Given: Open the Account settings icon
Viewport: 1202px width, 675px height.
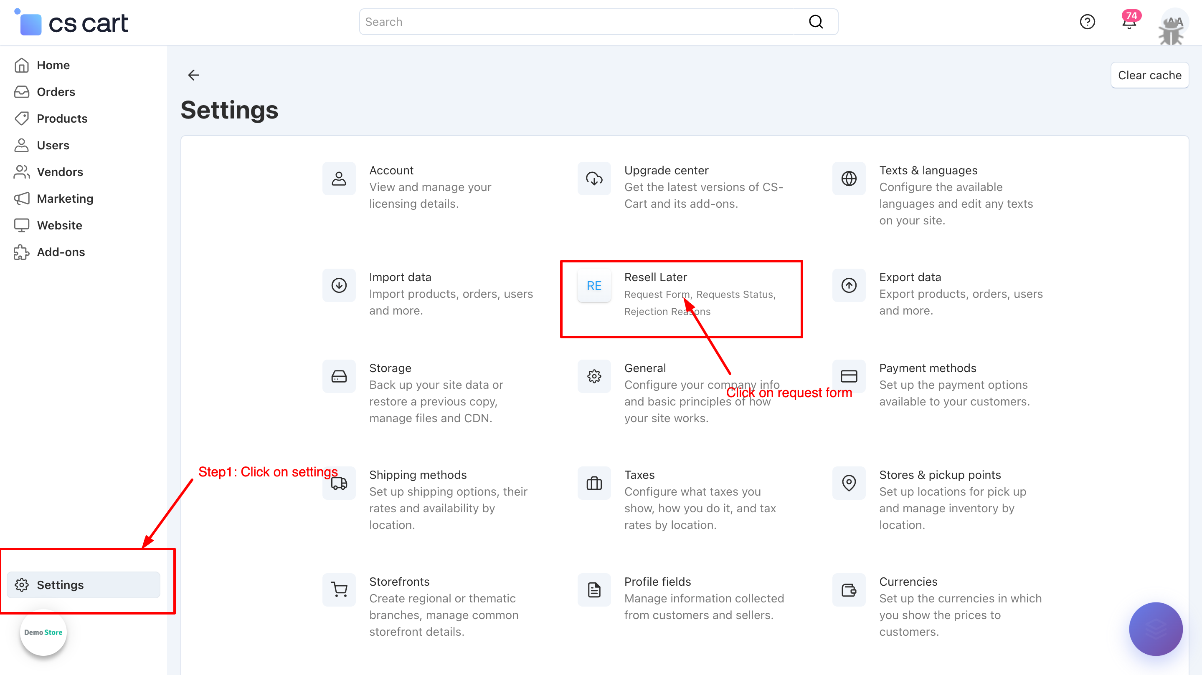Looking at the screenshot, I should (x=339, y=179).
